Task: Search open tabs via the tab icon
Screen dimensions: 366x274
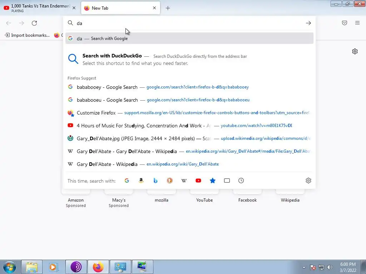Action: (x=227, y=181)
